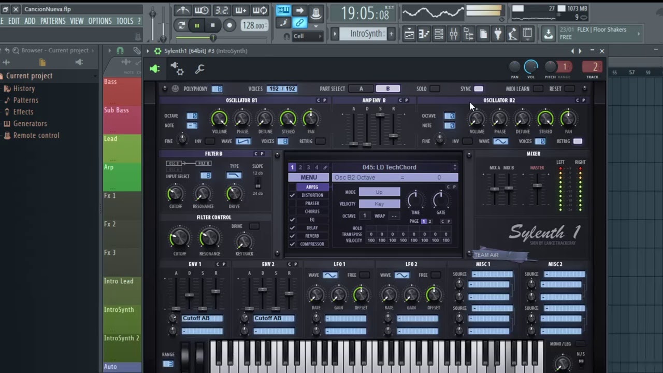Open the VIEW menu
Screen dimensions: 663x373
click(x=77, y=21)
